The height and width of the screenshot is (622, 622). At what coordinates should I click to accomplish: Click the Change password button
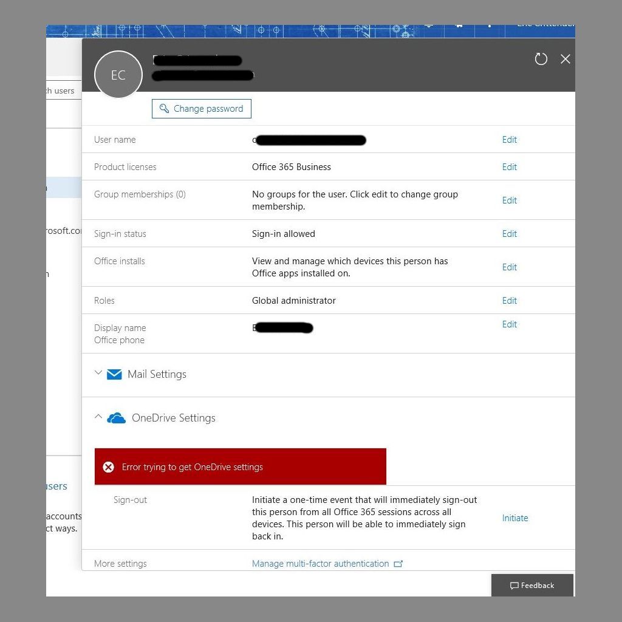click(x=201, y=108)
